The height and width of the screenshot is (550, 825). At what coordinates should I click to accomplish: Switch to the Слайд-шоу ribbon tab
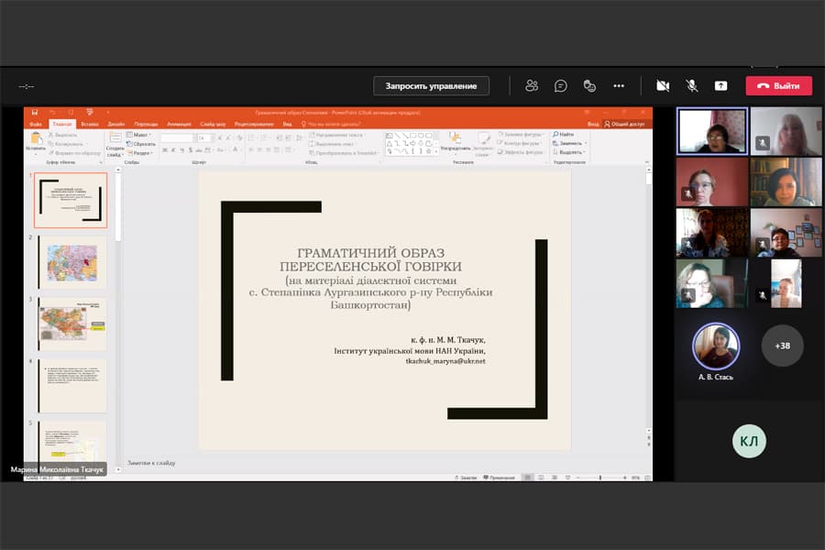pyautogui.click(x=213, y=125)
